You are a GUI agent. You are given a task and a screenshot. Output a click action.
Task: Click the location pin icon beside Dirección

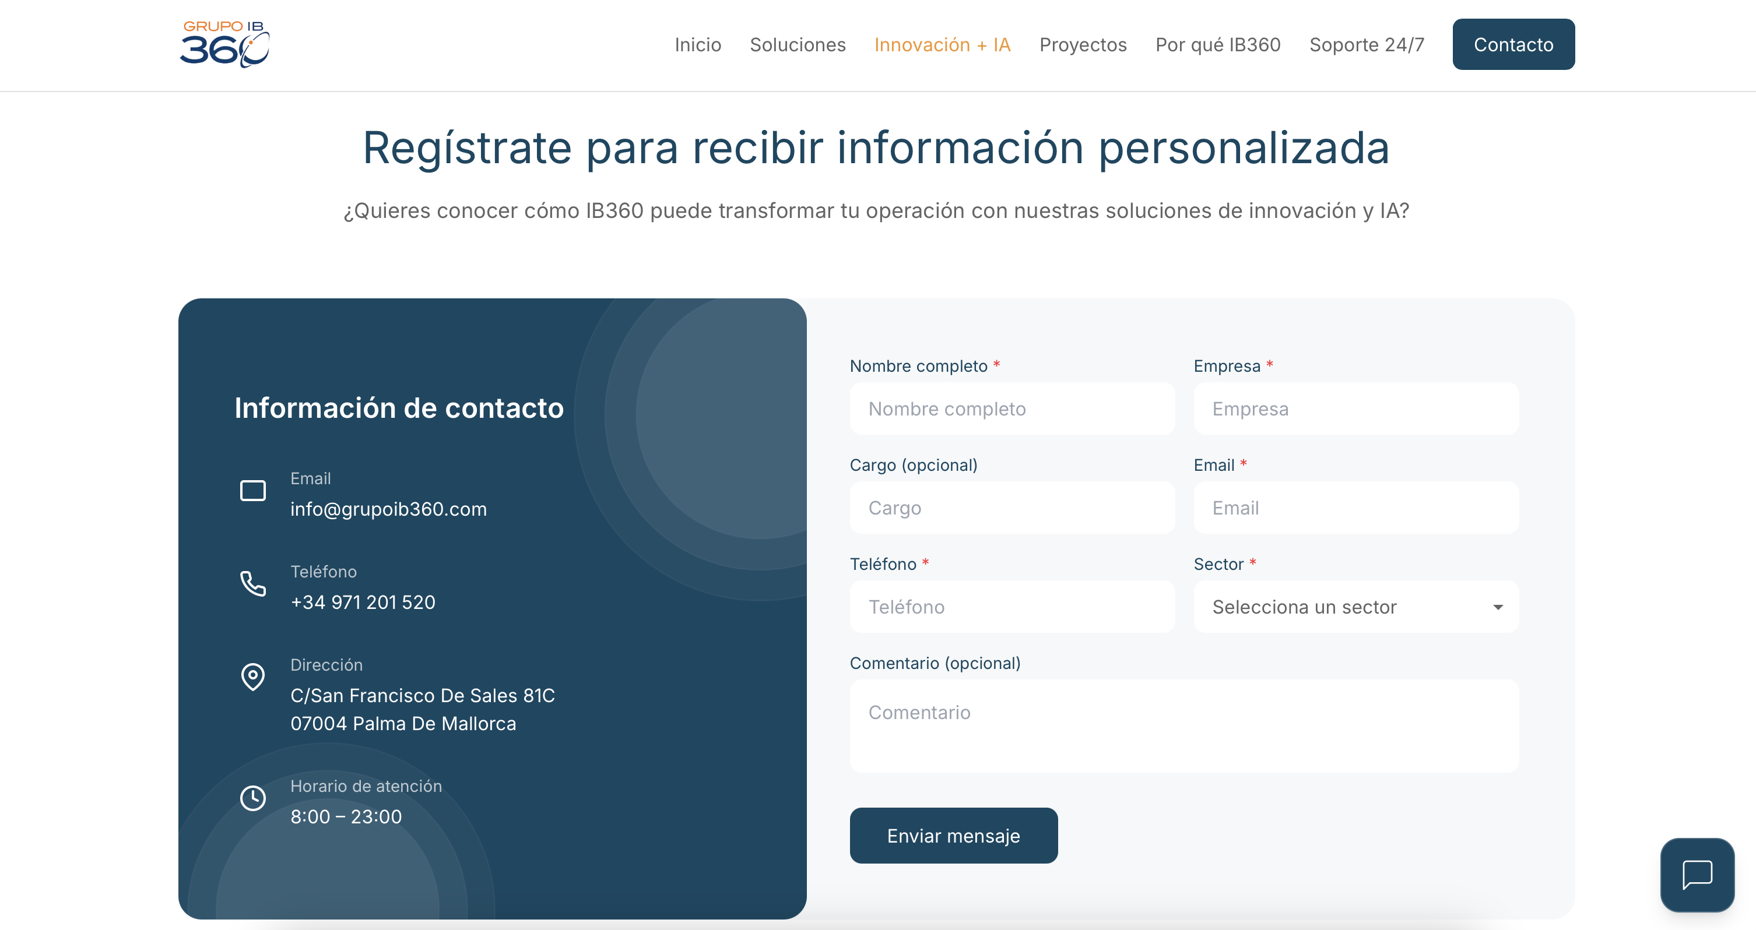pos(253,677)
